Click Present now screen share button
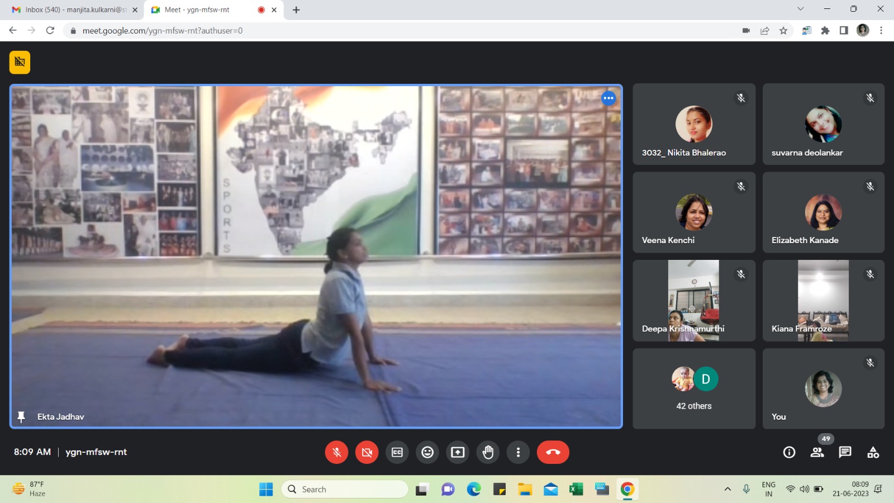Viewport: 894px width, 503px height. pyautogui.click(x=458, y=452)
